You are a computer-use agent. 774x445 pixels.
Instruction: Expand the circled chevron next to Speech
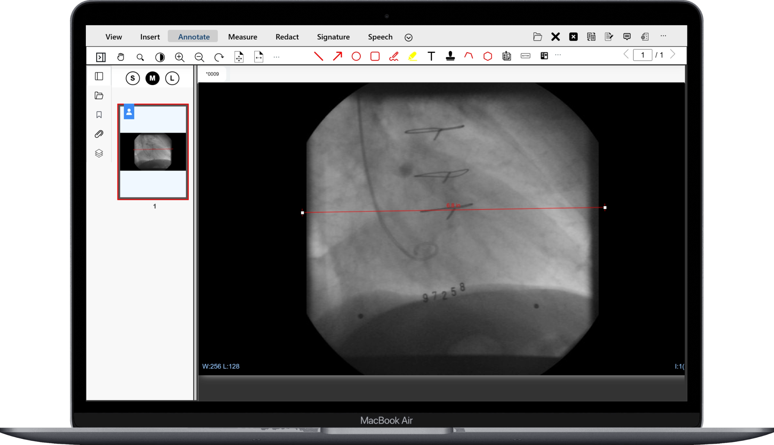[408, 37]
